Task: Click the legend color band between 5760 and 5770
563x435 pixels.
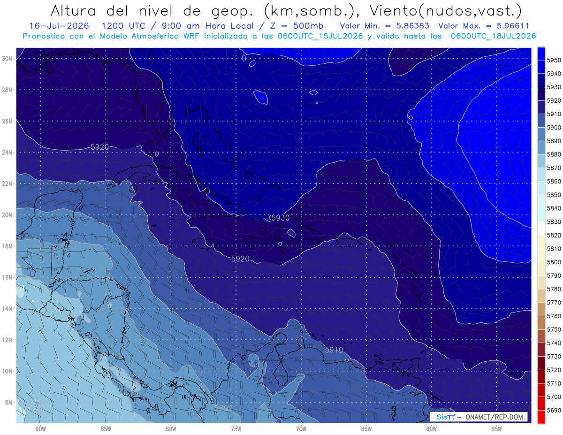Action: 541,309
